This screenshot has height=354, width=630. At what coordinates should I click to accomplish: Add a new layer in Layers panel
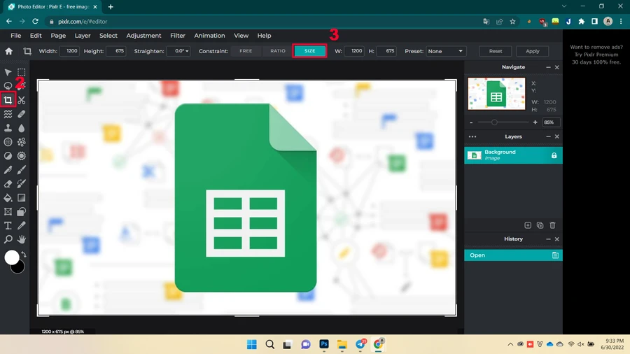point(528,225)
